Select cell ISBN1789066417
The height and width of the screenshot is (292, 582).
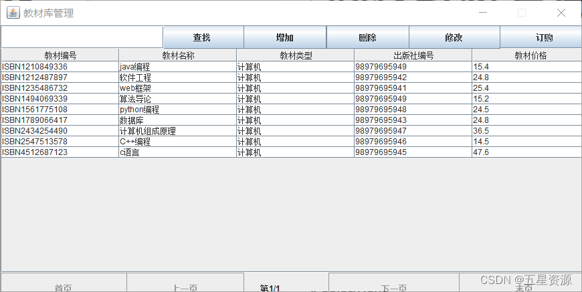60,120
